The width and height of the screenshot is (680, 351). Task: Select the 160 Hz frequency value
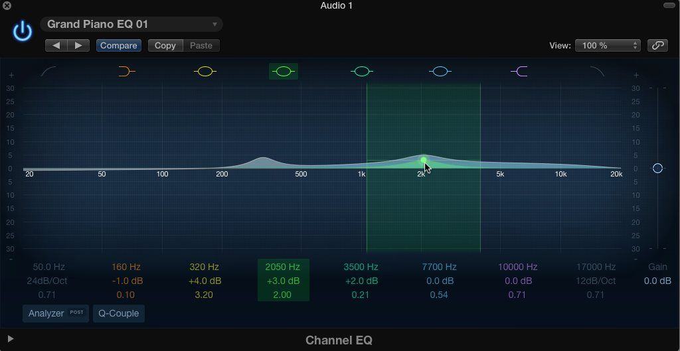pyautogui.click(x=126, y=267)
